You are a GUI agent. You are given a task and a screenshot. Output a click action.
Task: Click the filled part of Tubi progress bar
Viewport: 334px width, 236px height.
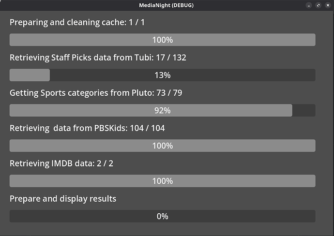(x=30, y=75)
